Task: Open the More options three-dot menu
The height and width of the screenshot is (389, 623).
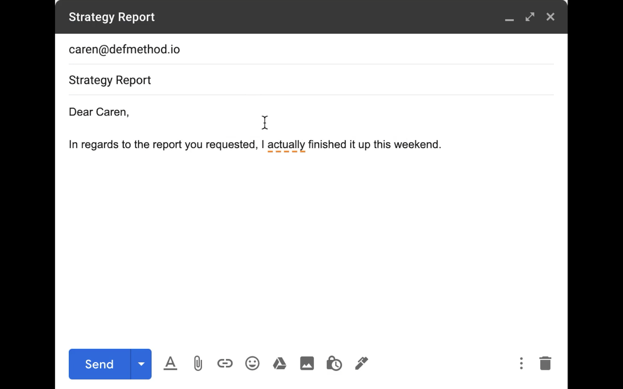Action: coord(521,363)
